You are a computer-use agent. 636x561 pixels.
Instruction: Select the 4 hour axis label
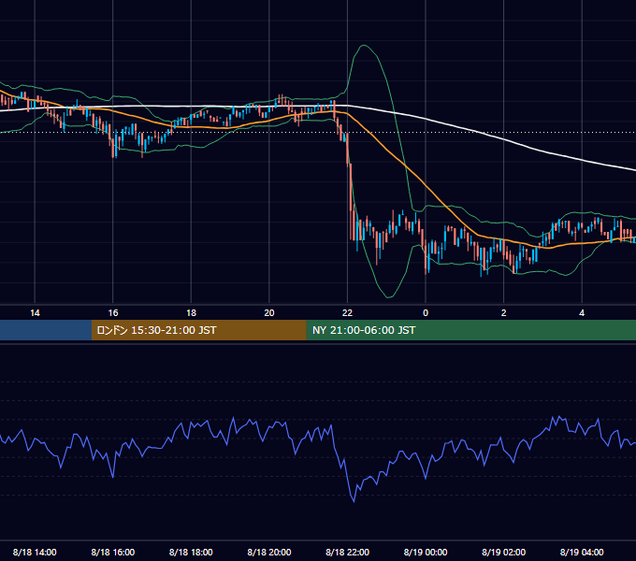[x=582, y=313]
